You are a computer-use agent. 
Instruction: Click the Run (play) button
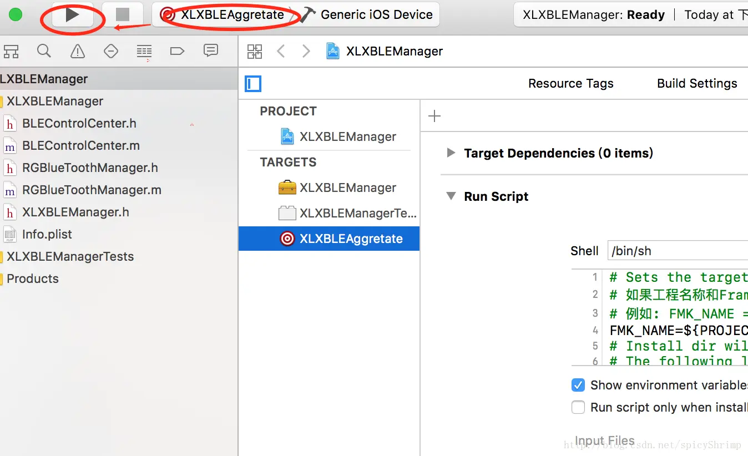pyautogui.click(x=72, y=15)
